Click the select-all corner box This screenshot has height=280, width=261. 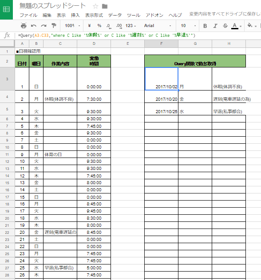tap(7, 44)
